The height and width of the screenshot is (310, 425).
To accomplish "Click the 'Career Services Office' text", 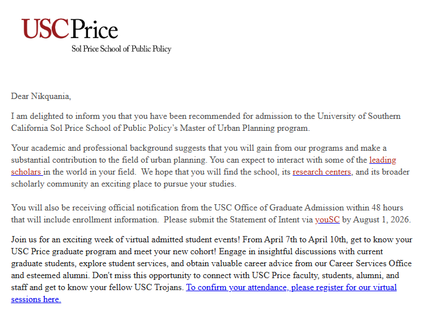I will coord(370,263).
